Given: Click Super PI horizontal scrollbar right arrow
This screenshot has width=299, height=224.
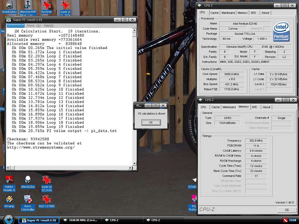Looking at the screenshot, I should [x=130, y=168].
